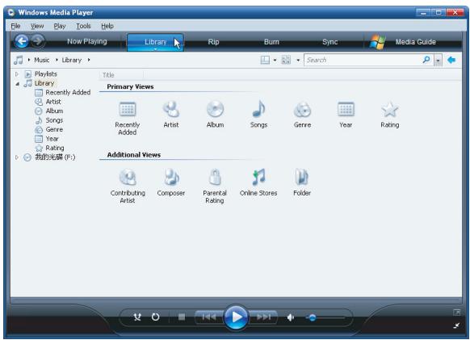The height and width of the screenshot is (340, 470).
Task: Click the search magnifier icon
Action: pos(426,60)
